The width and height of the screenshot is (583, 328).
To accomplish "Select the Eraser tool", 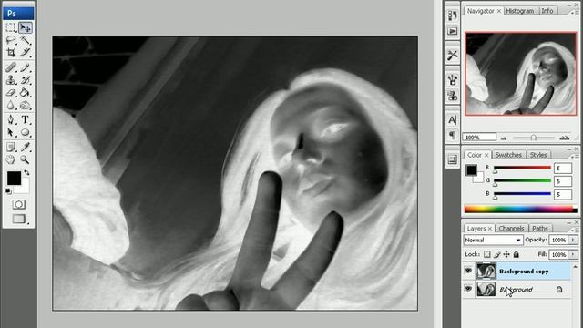I will point(11,93).
